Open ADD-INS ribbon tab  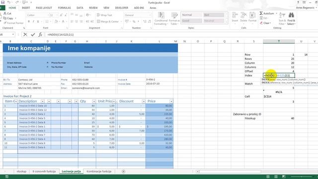139,8
